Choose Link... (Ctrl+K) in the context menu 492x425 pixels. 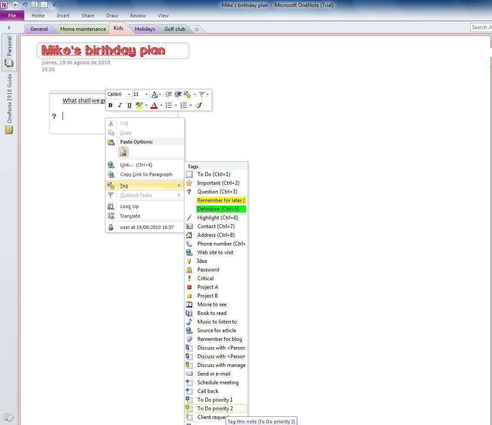click(x=144, y=165)
